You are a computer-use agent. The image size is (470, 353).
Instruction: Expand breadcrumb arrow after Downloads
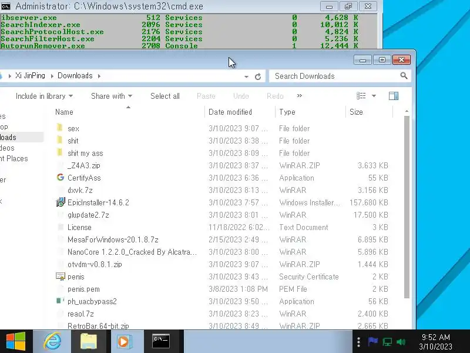[x=99, y=76]
